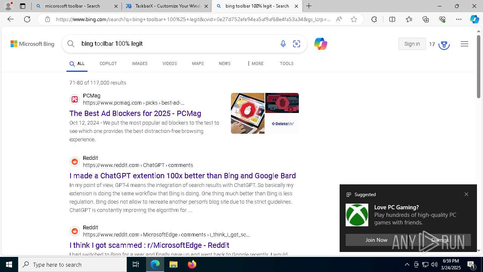Open visual search camera icon

point(297,44)
